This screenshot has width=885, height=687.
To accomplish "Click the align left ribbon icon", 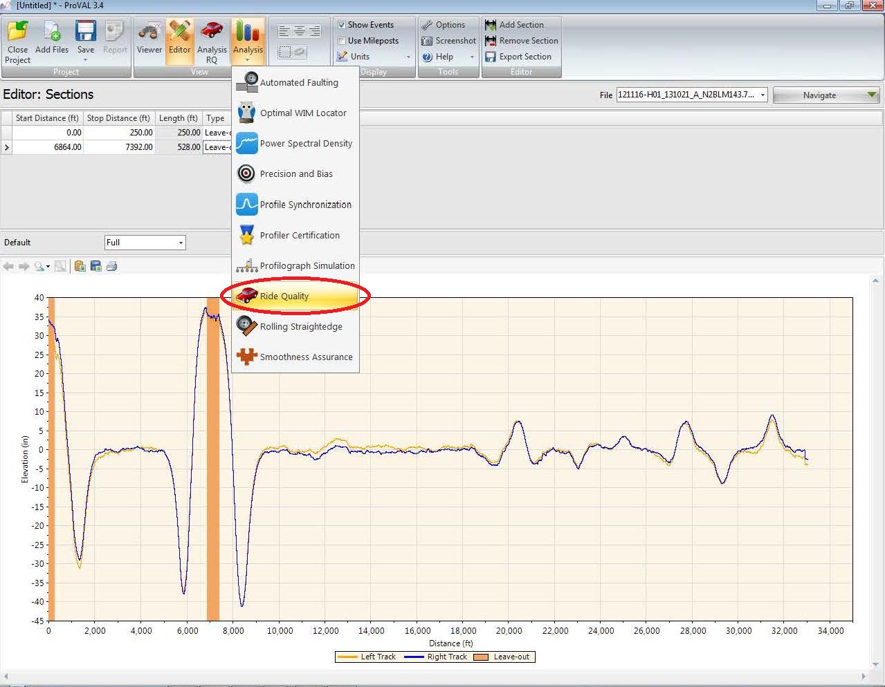I will (x=284, y=31).
